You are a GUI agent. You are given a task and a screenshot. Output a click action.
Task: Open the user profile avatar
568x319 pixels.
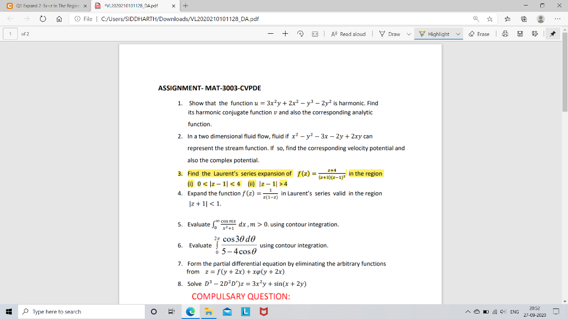click(x=540, y=19)
